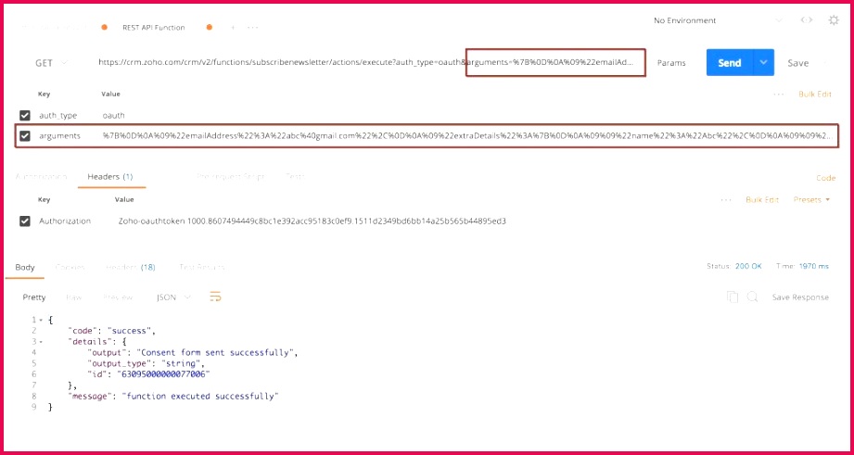Open the Send button dropdown arrow
854x455 pixels.
[763, 63]
